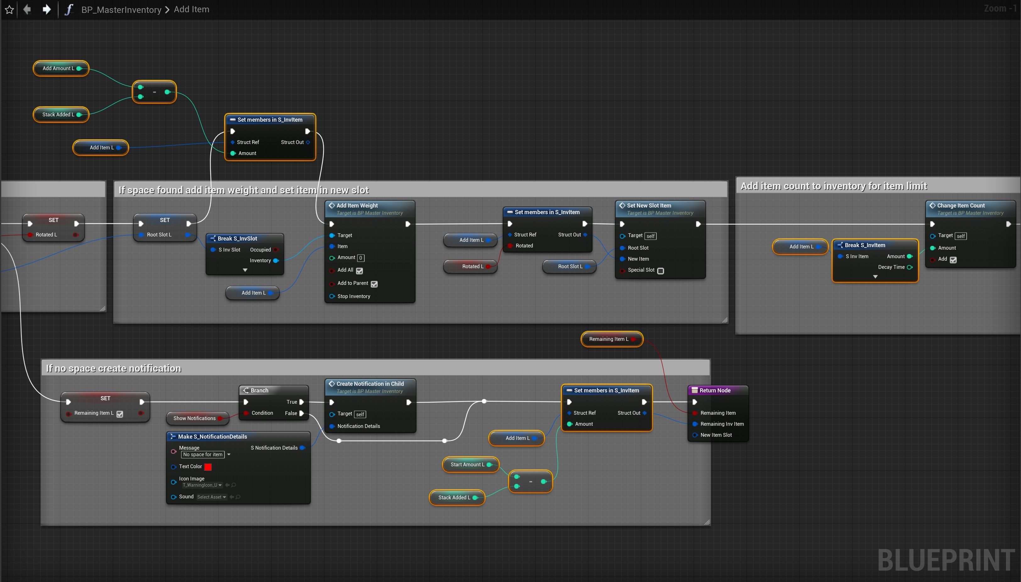Click the favorite star icon
The height and width of the screenshot is (582, 1021).
point(10,10)
